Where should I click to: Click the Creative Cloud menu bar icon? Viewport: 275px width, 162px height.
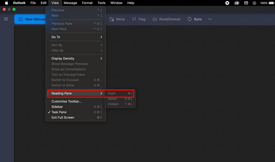click(x=235, y=3)
